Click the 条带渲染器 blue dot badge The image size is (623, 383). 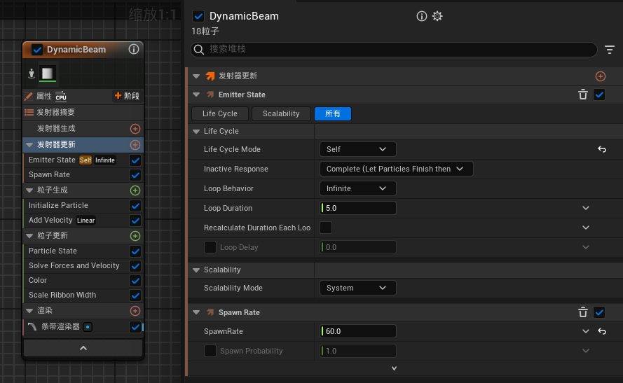(88, 327)
